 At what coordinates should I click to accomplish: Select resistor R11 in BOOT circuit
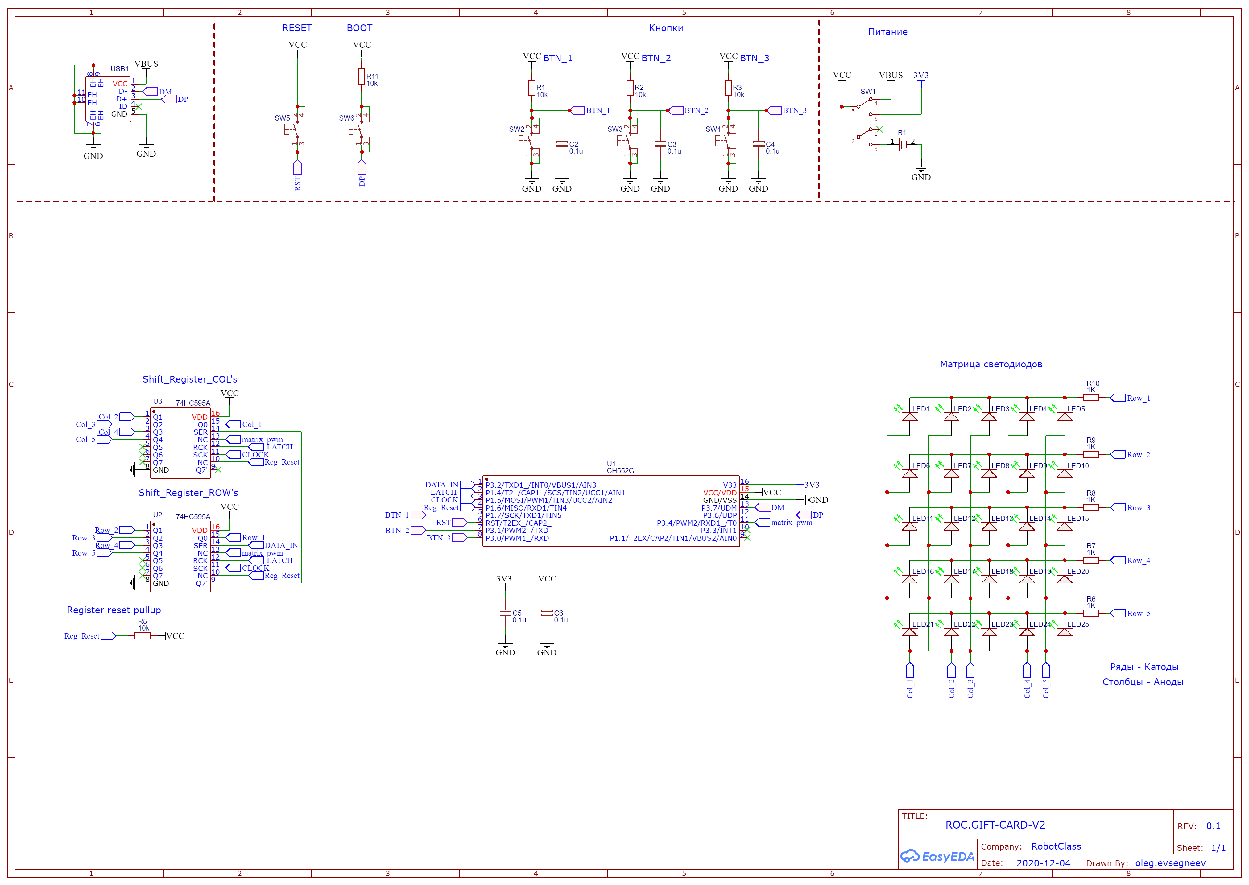362,76
